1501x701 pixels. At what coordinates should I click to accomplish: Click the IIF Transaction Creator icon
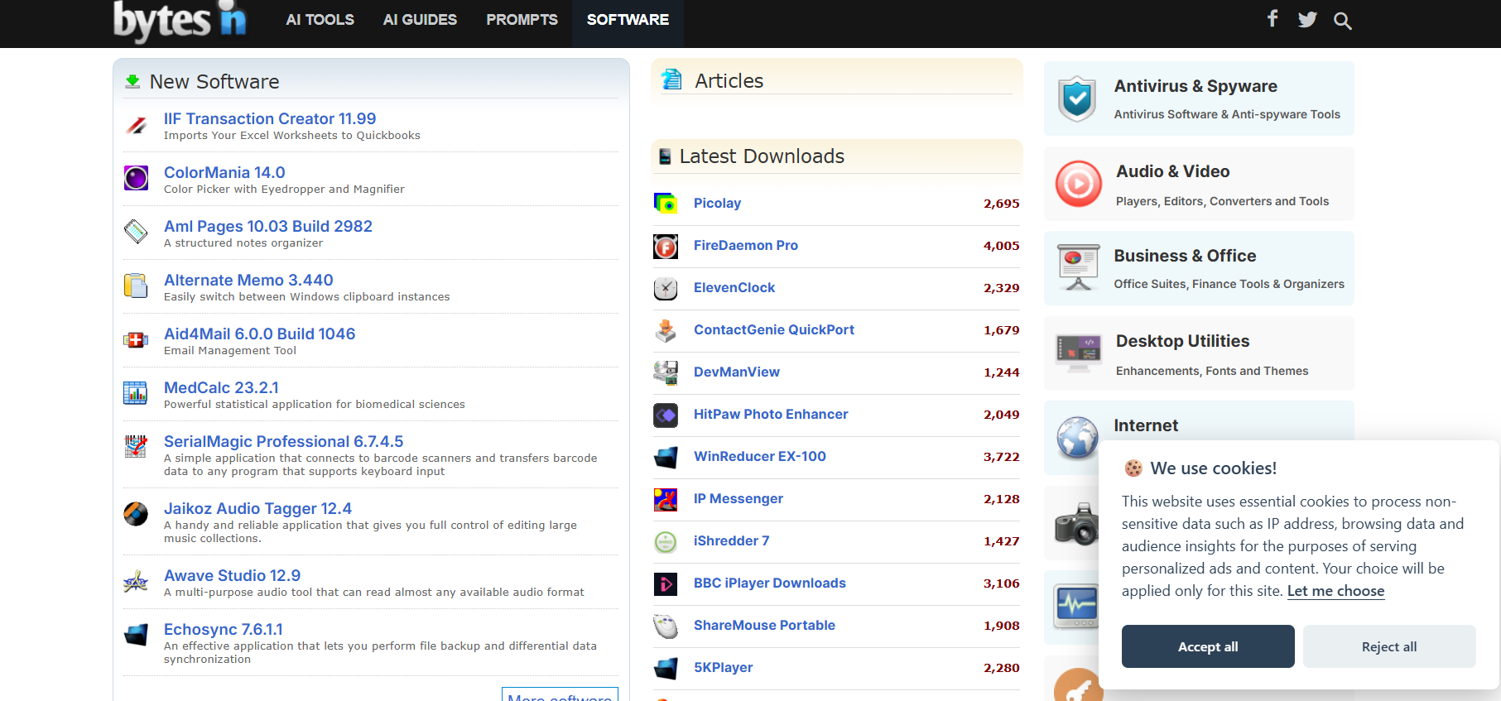136,125
